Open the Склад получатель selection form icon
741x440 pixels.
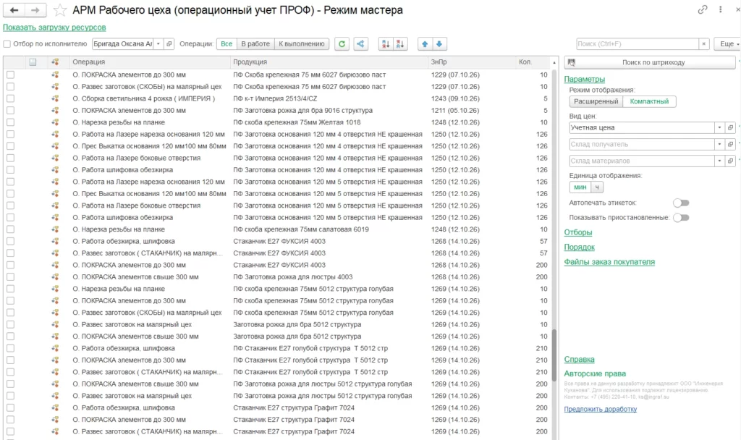(730, 144)
